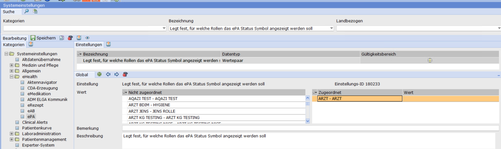501x149 pixels.
Task: Collapse the Systemeinstellungen tree node
Action: tap(6, 54)
